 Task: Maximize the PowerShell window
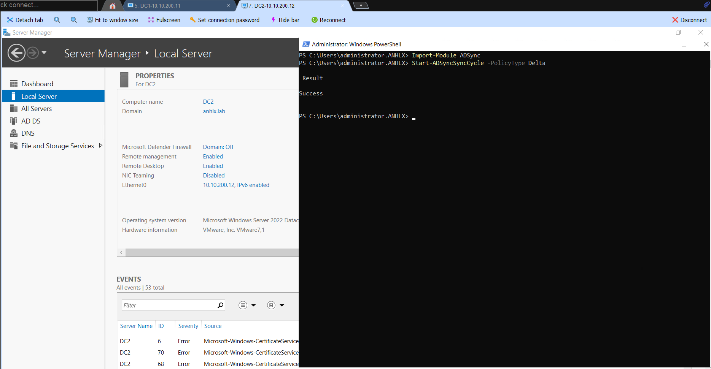pos(684,44)
